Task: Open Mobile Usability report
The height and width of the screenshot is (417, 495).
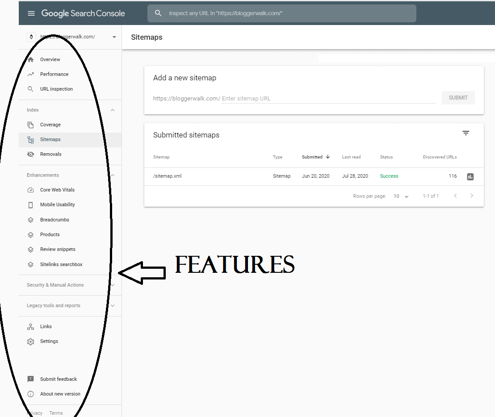Action: point(58,205)
